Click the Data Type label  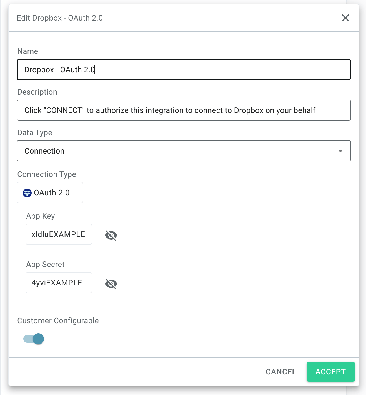click(x=35, y=132)
